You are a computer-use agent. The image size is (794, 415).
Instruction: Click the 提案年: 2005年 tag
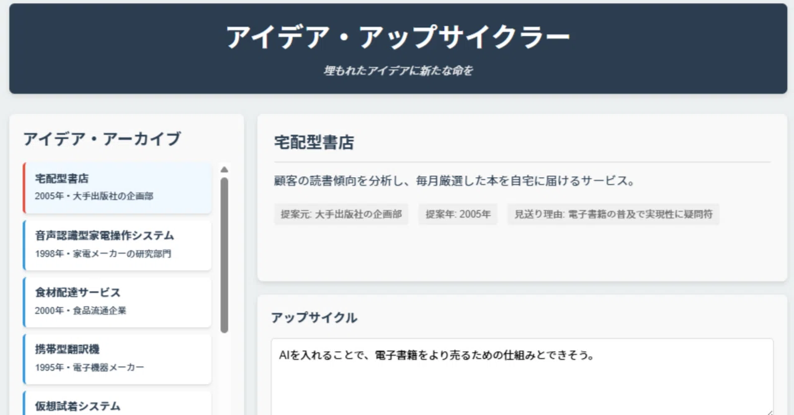pos(458,214)
